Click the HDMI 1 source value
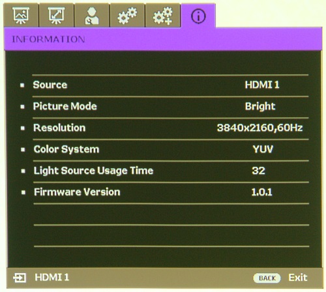 click(262, 85)
